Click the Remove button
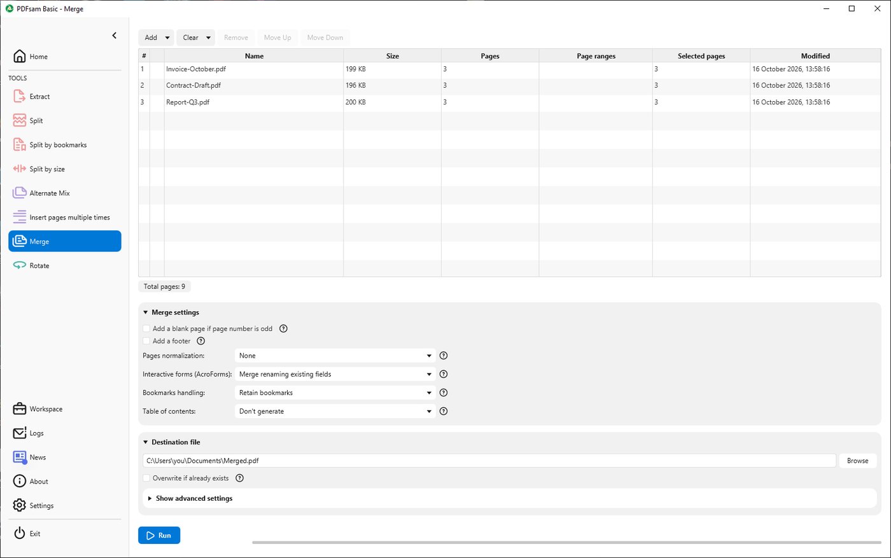This screenshot has height=558, width=891. [x=236, y=38]
